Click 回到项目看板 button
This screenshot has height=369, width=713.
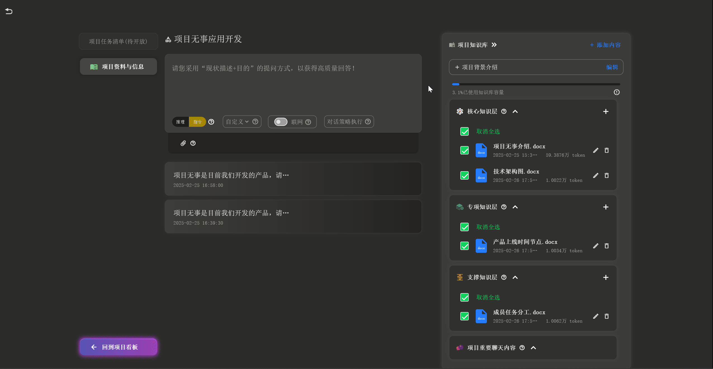pyautogui.click(x=118, y=347)
